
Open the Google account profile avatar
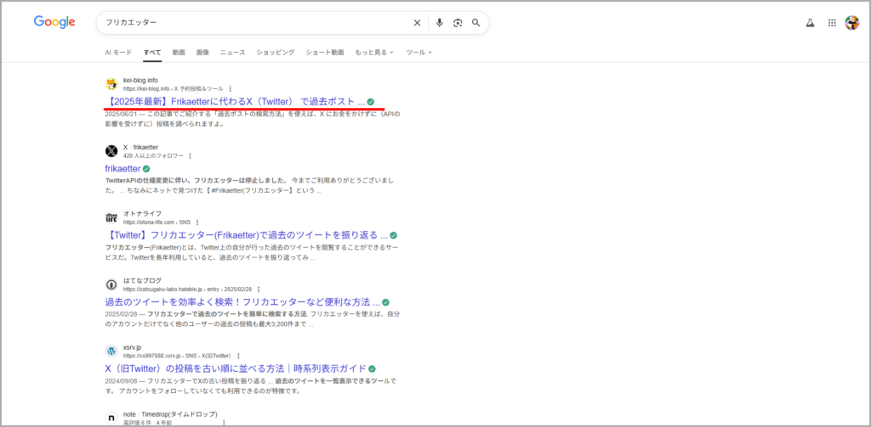tap(851, 23)
